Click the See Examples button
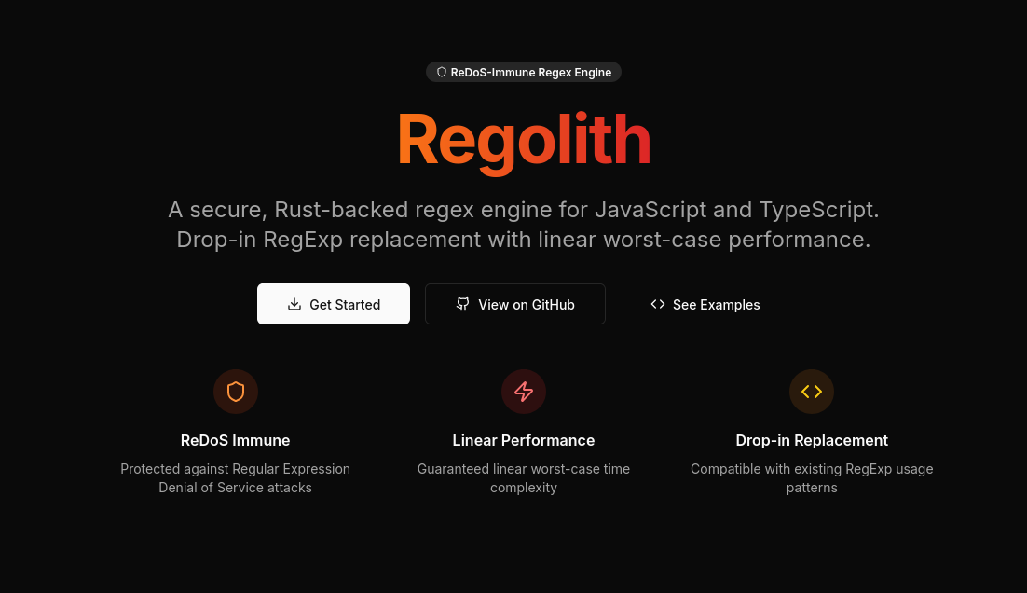This screenshot has width=1027, height=593. (x=705, y=304)
